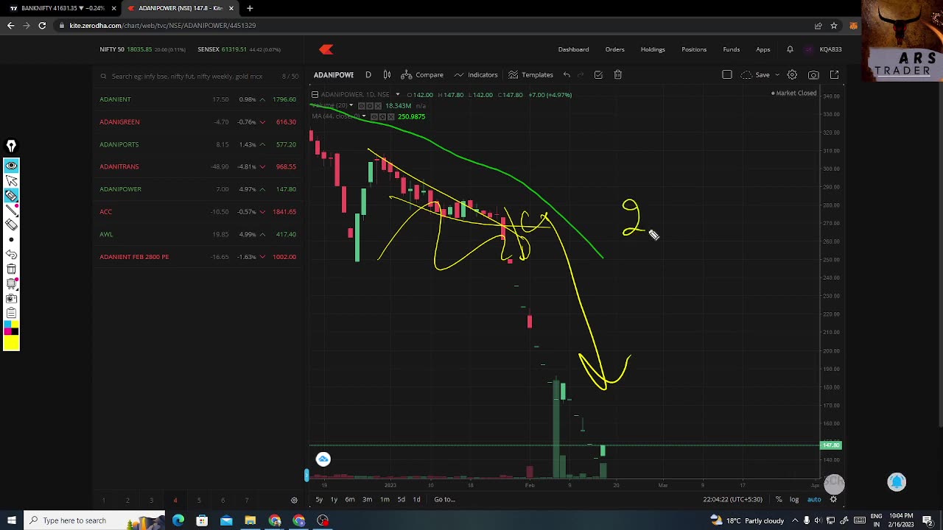Select ADANIENT in the watchlist
Viewport: 943px width, 530px height.
(198, 99)
